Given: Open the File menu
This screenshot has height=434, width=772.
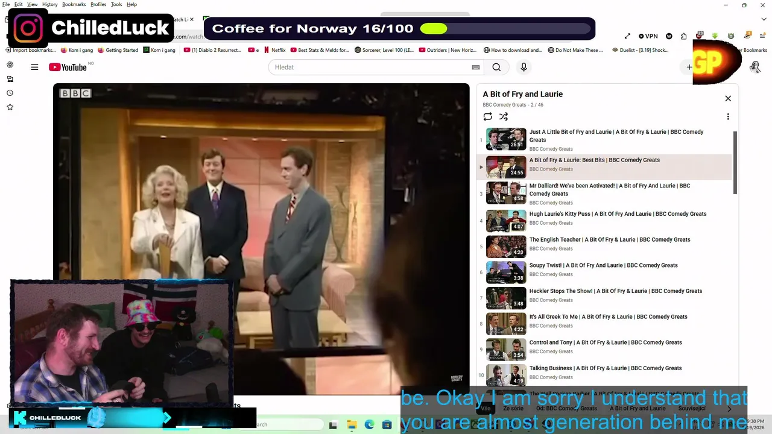Looking at the screenshot, I should 6,4.
